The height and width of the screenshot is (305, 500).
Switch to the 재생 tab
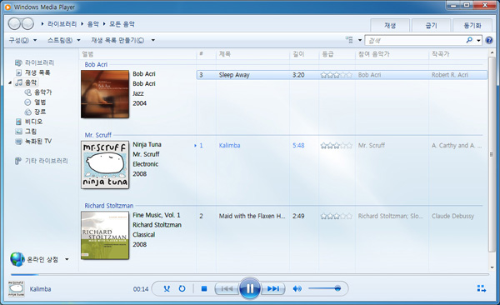click(x=390, y=26)
